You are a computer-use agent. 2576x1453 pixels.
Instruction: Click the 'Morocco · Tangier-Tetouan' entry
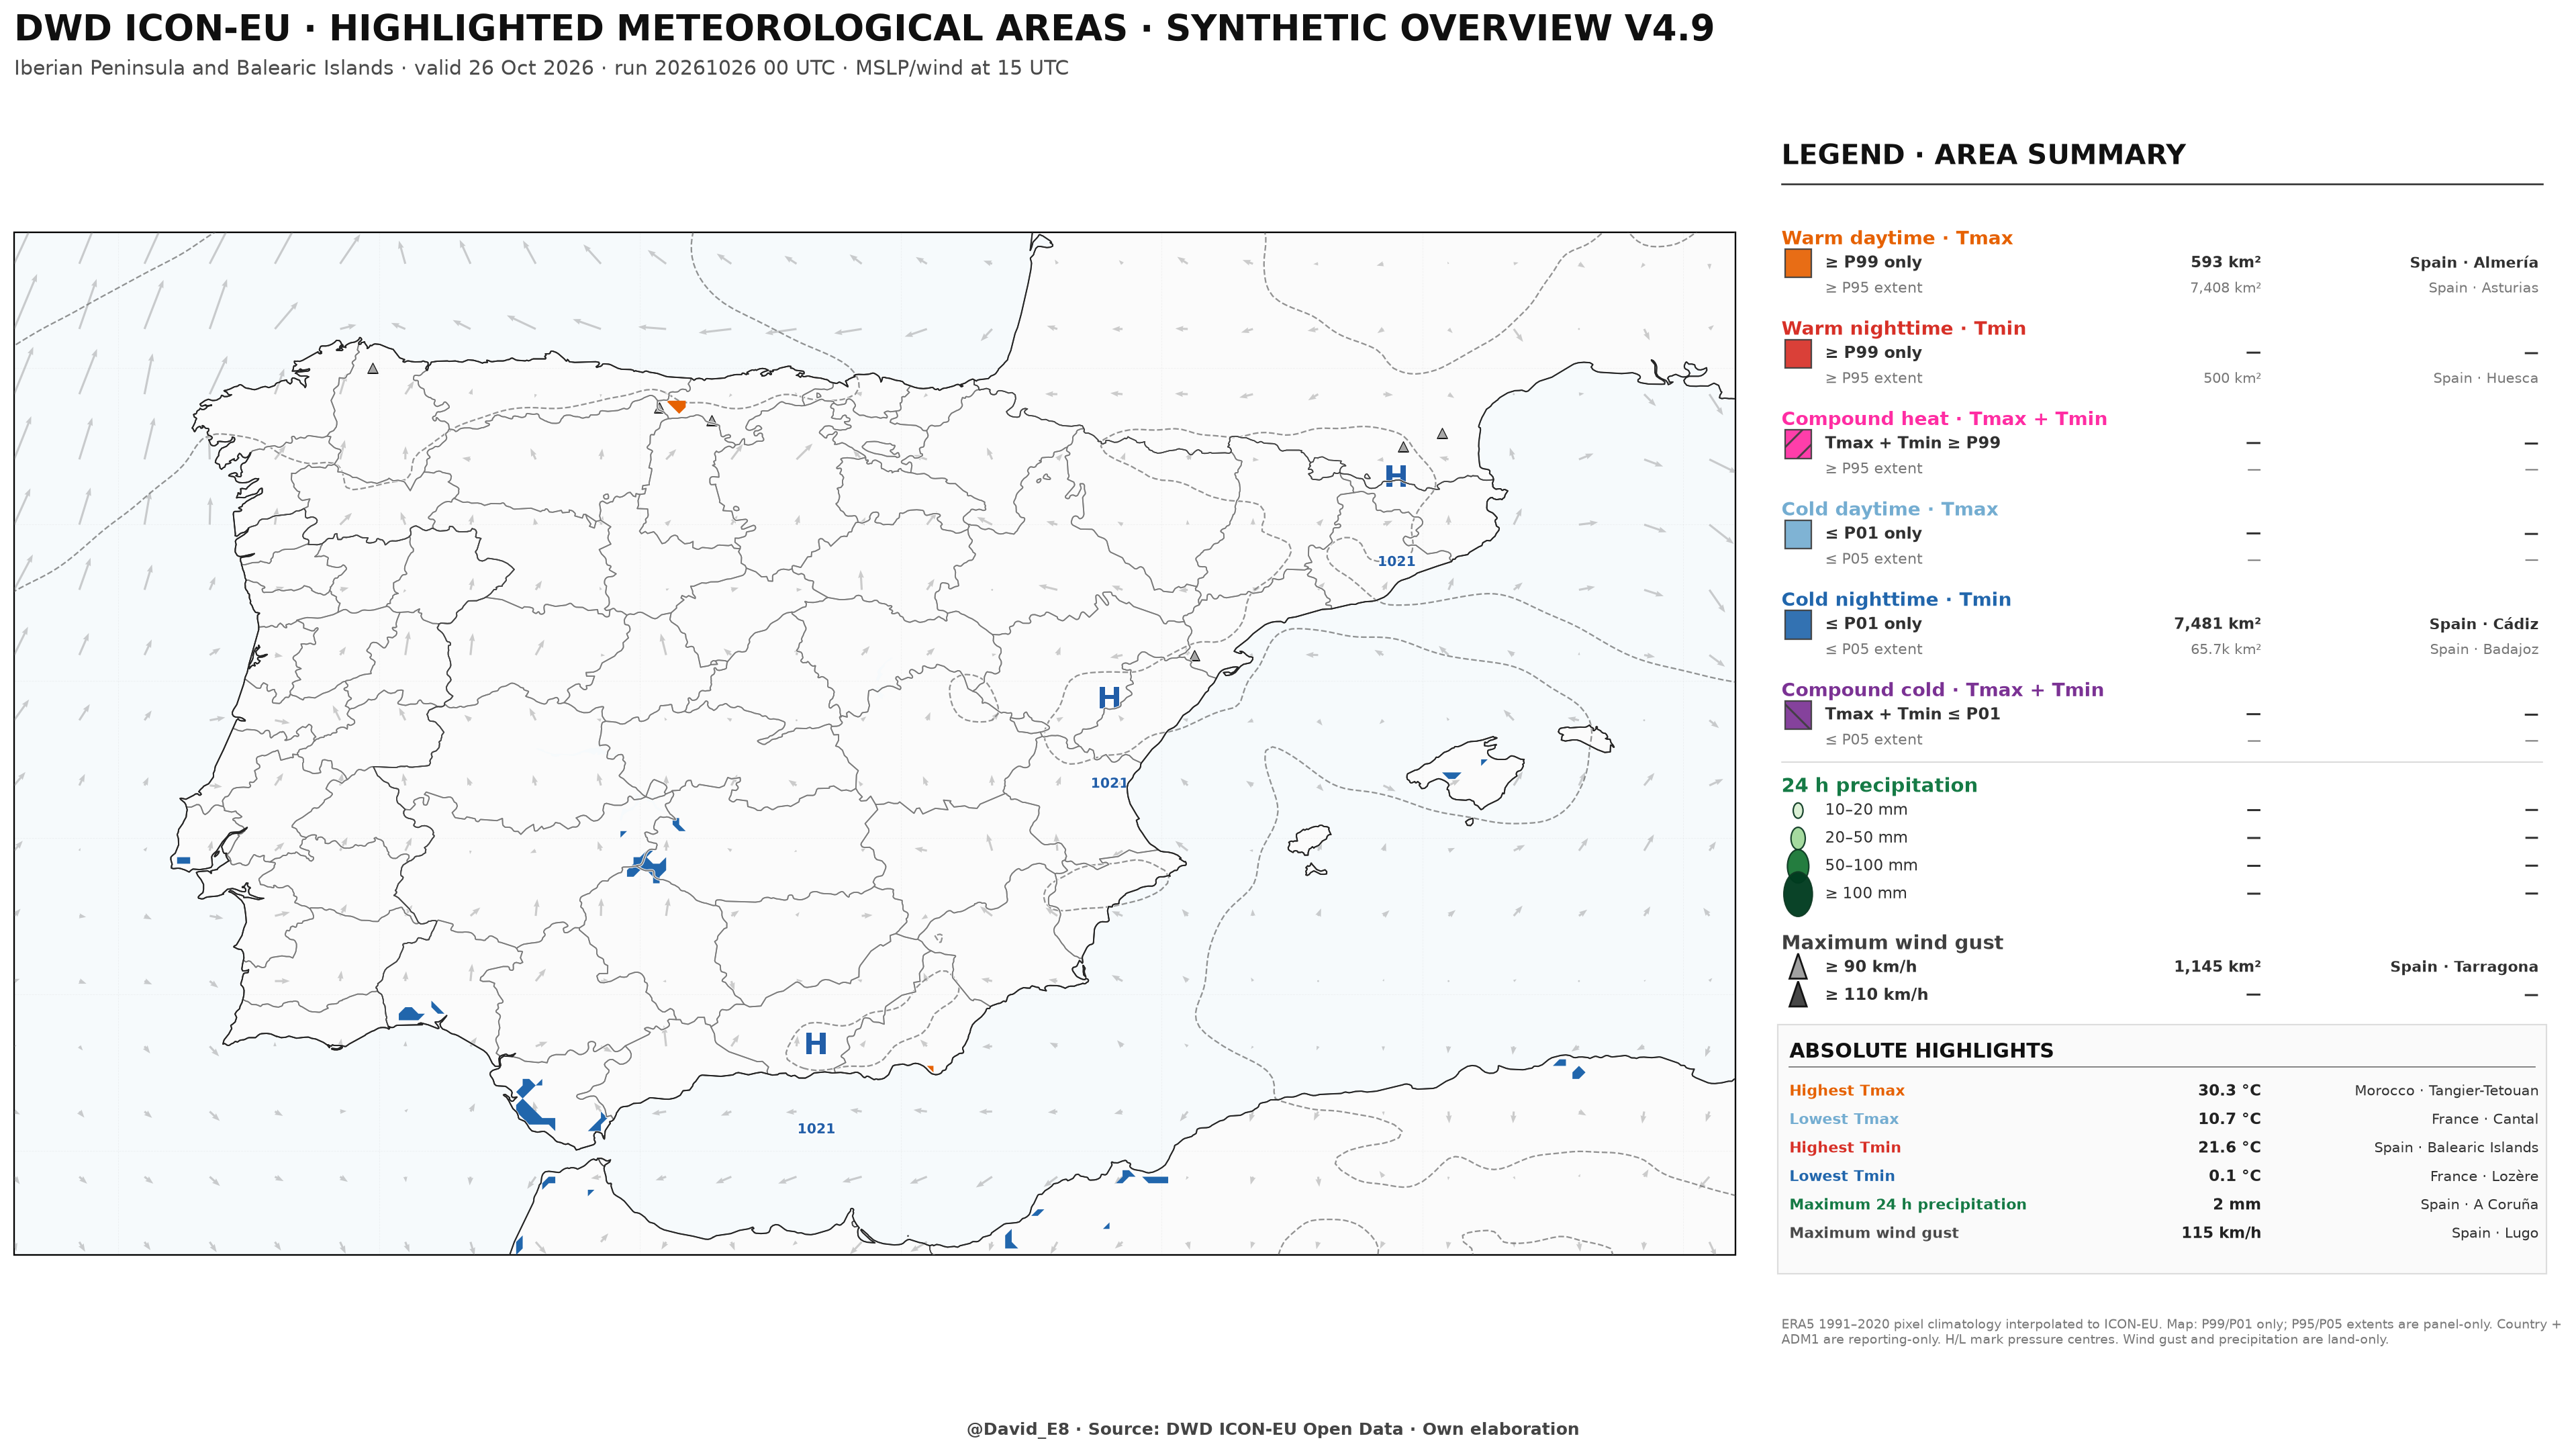pos(2445,1091)
